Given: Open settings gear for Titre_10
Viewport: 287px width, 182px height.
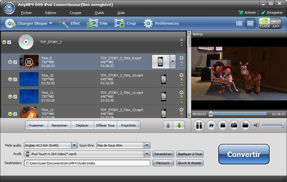Looking at the screenshot, I should click(181, 75).
